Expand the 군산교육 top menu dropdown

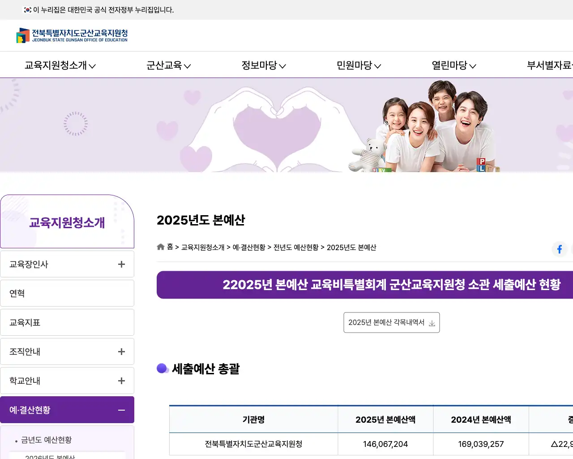coord(168,65)
